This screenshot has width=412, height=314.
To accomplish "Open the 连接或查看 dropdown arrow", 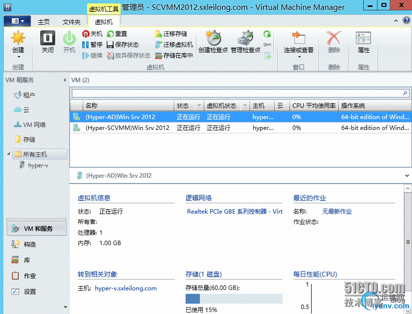I will point(299,57).
